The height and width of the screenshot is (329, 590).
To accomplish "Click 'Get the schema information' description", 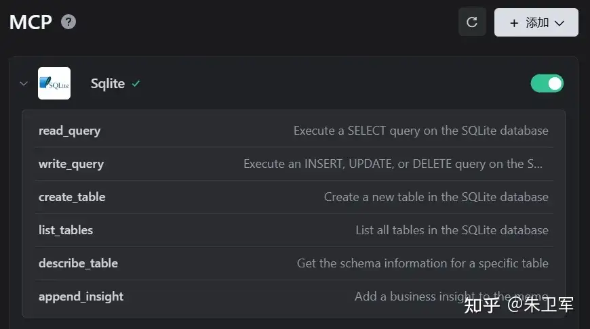I will tap(422, 263).
